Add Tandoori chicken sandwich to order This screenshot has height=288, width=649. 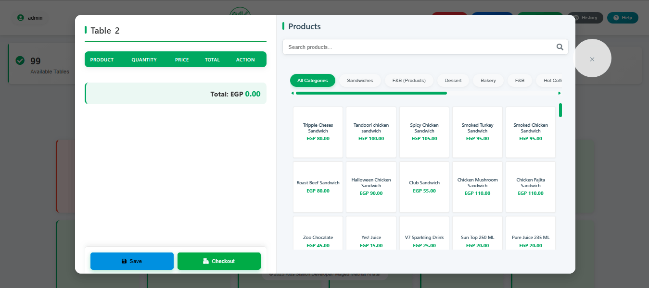point(371,132)
